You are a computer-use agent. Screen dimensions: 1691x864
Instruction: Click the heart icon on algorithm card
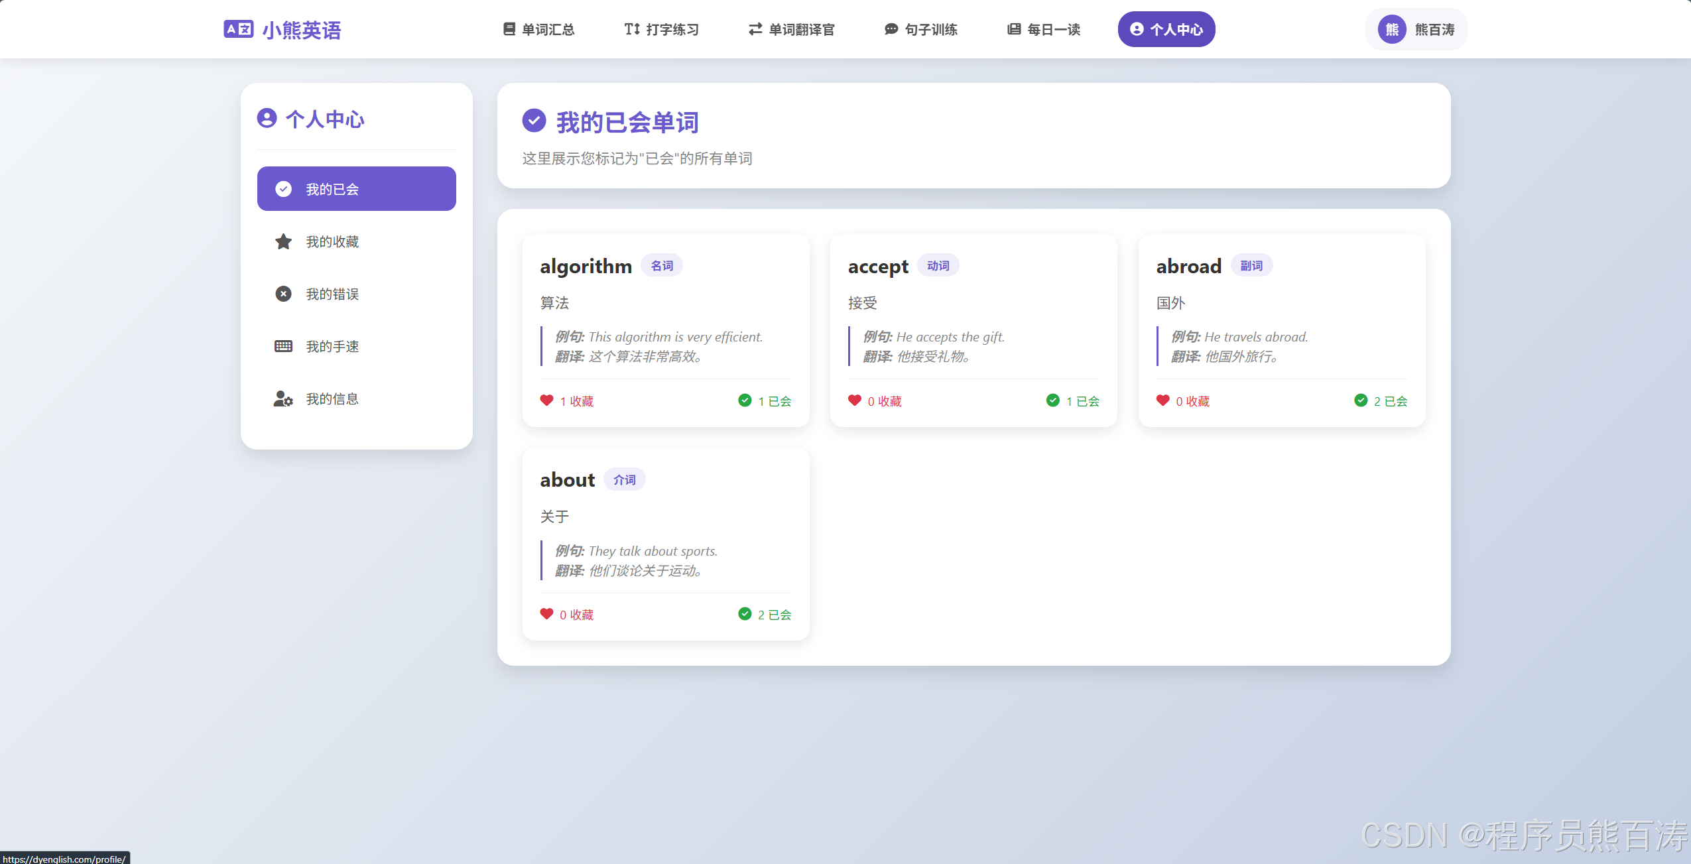point(546,401)
